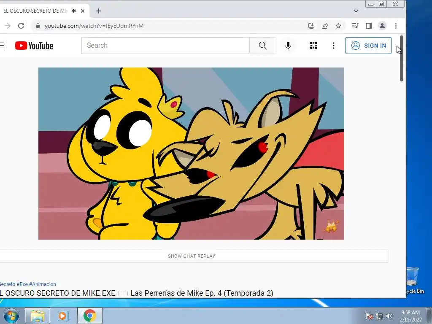Open the media controls icon in Chrome's toolbar

[355, 26]
